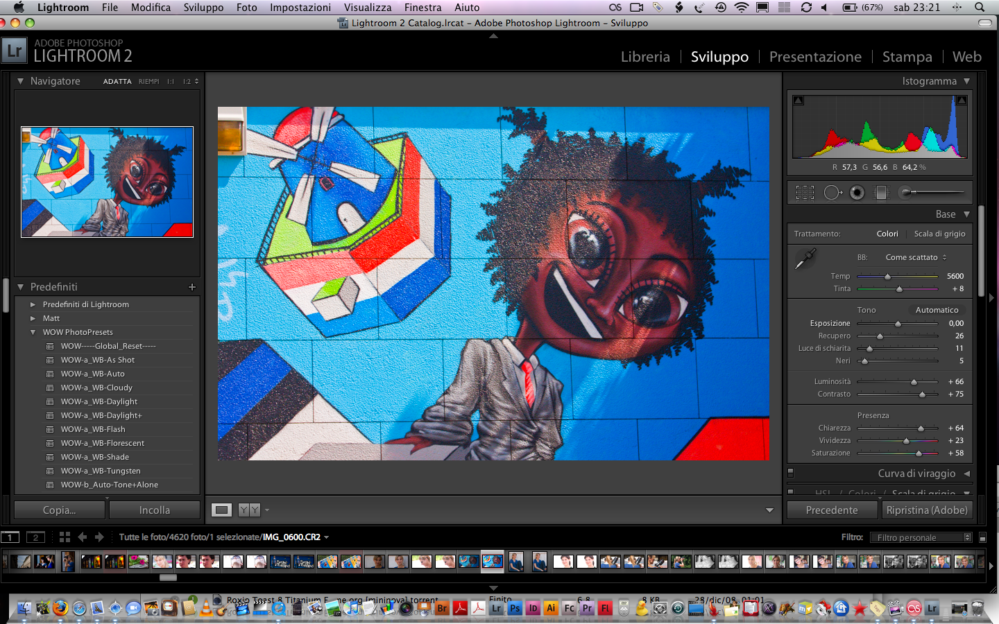Expand the Predefiniti di Lightroom folder
The image size is (999, 624).
point(33,304)
